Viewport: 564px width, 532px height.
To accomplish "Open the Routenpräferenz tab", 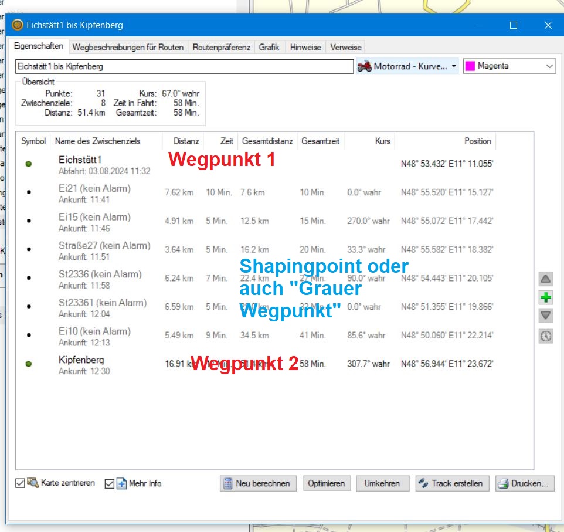I will [221, 47].
